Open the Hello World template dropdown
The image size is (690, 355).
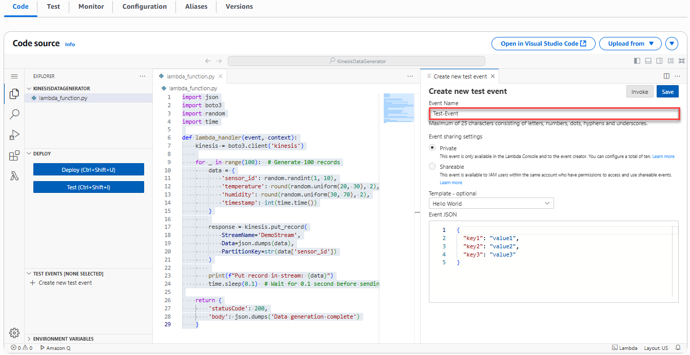tap(491, 204)
